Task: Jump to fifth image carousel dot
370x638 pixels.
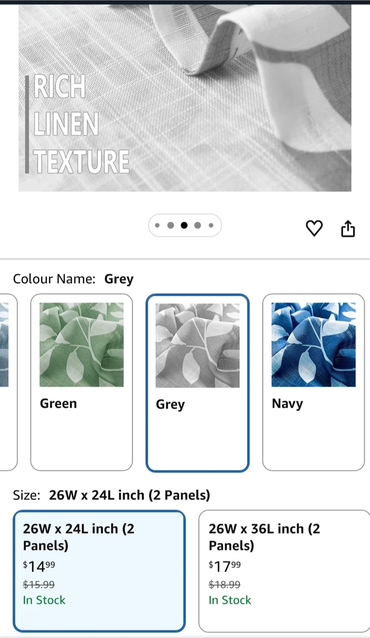Action: pos(211,226)
